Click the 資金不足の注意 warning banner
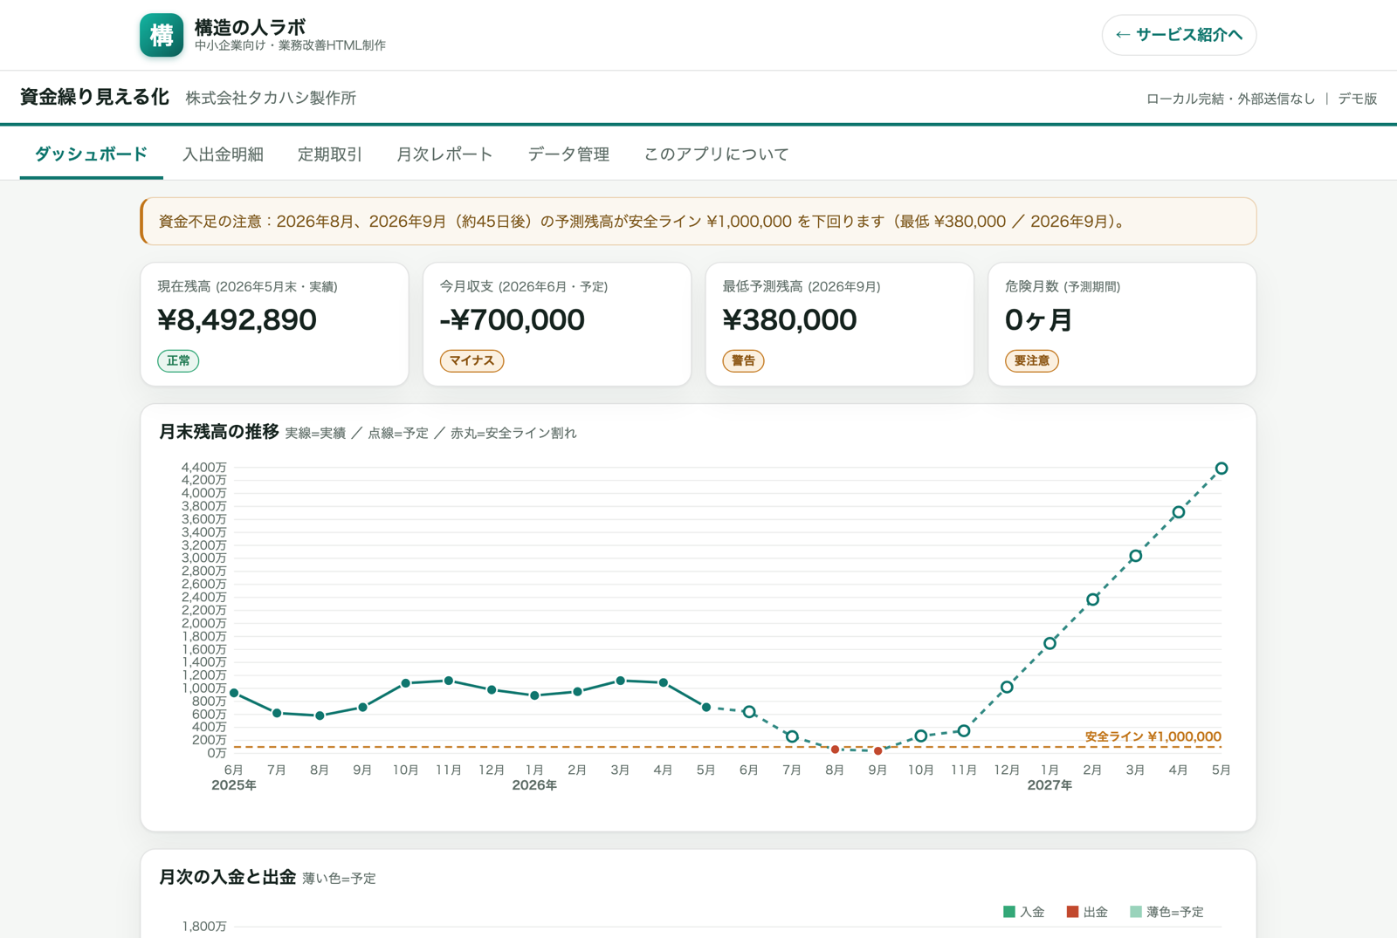The image size is (1397, 938). (x=698, y=222)
